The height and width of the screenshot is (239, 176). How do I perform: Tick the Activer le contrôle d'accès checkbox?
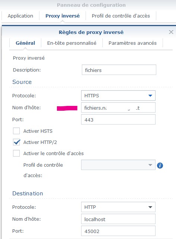pyautogui.click(x=16, y=153)
